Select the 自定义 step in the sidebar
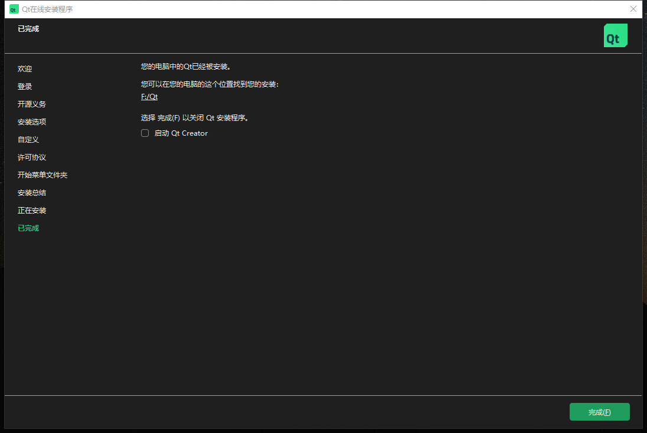This screenshot has height=433, width=647. tap(28, 140)
